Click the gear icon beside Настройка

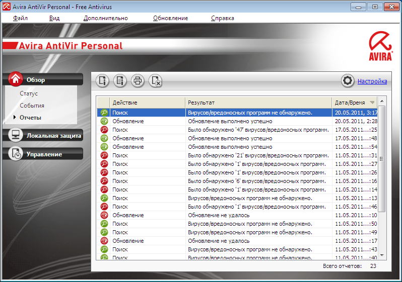tap(348, 81)
